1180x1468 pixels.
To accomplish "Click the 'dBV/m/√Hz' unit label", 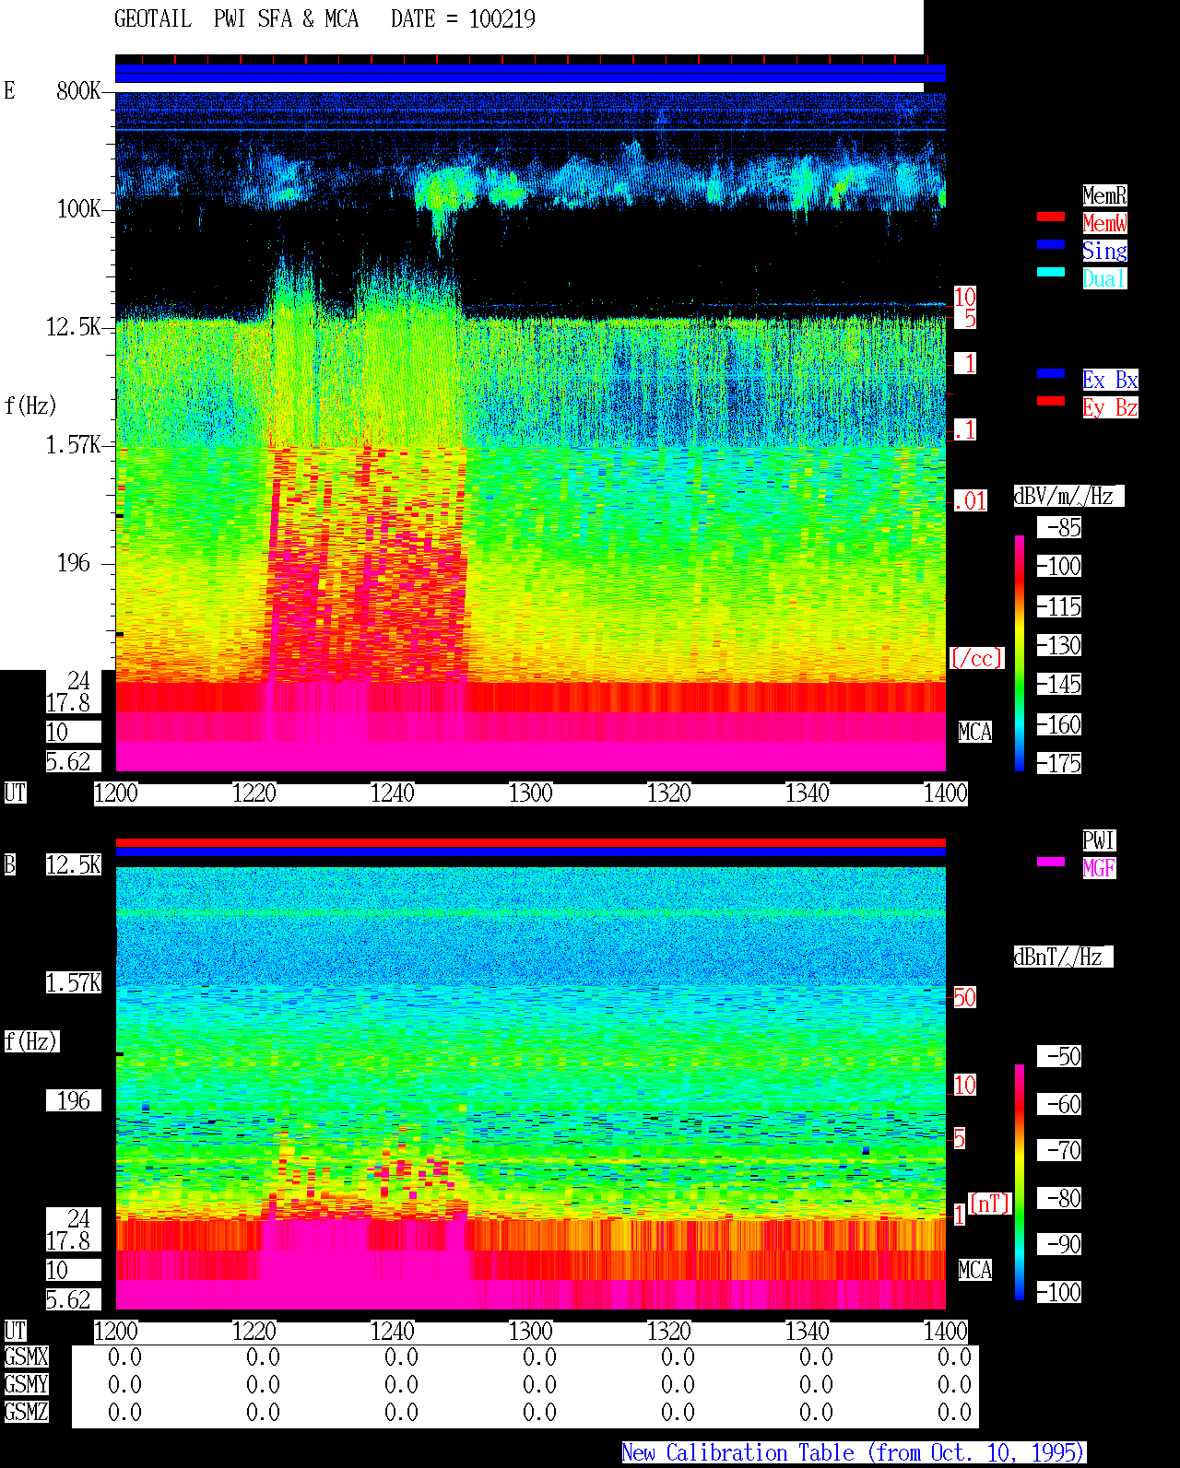I will tap(1068, 496).
